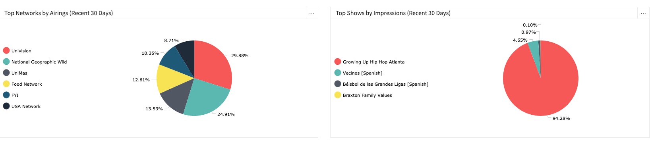The image size is (650, 152).
Task: Click Growing Up Hip Hop Atlanta legend circle
Action: pyautogui.click(x=338, y=62)
